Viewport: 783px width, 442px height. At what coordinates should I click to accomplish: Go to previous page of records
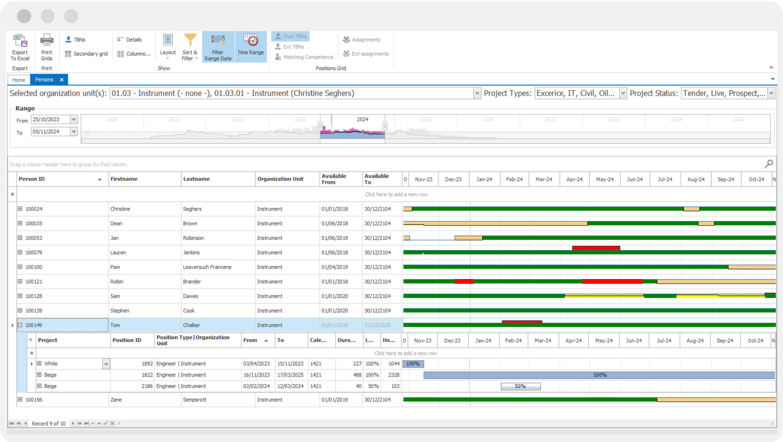pos(18,423)
